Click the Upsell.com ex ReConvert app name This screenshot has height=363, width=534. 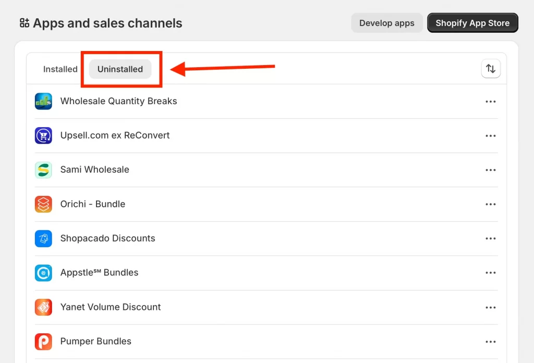tap(115, 135)
